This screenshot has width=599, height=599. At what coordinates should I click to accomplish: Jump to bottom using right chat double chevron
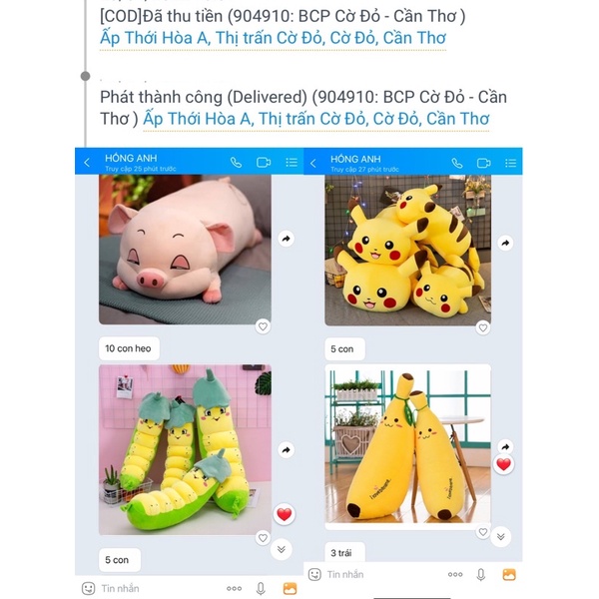pos(501,537)
